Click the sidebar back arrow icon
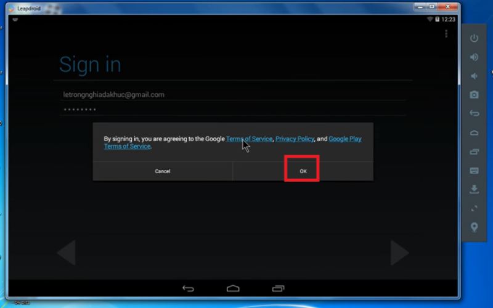This screenshot has height=308, width=493. coord(474,113)
